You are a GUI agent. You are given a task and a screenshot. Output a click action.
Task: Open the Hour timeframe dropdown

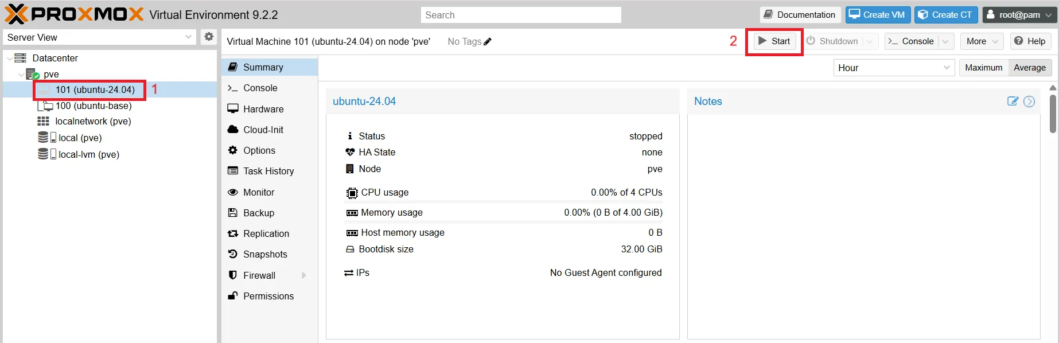894,68
